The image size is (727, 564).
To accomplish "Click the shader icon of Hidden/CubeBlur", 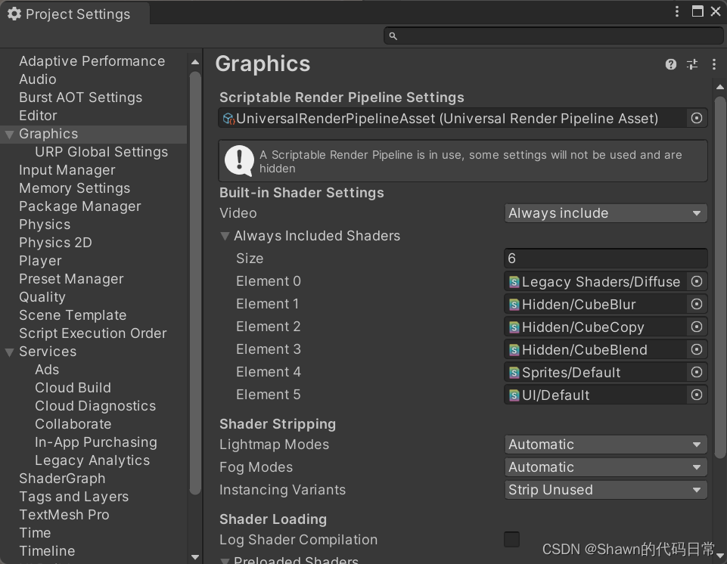I will coord(514,305).
